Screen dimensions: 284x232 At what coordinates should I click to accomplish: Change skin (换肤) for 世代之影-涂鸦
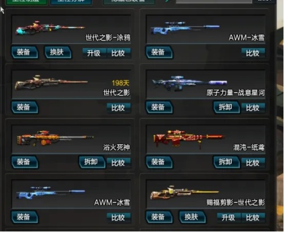coord(58,52)
